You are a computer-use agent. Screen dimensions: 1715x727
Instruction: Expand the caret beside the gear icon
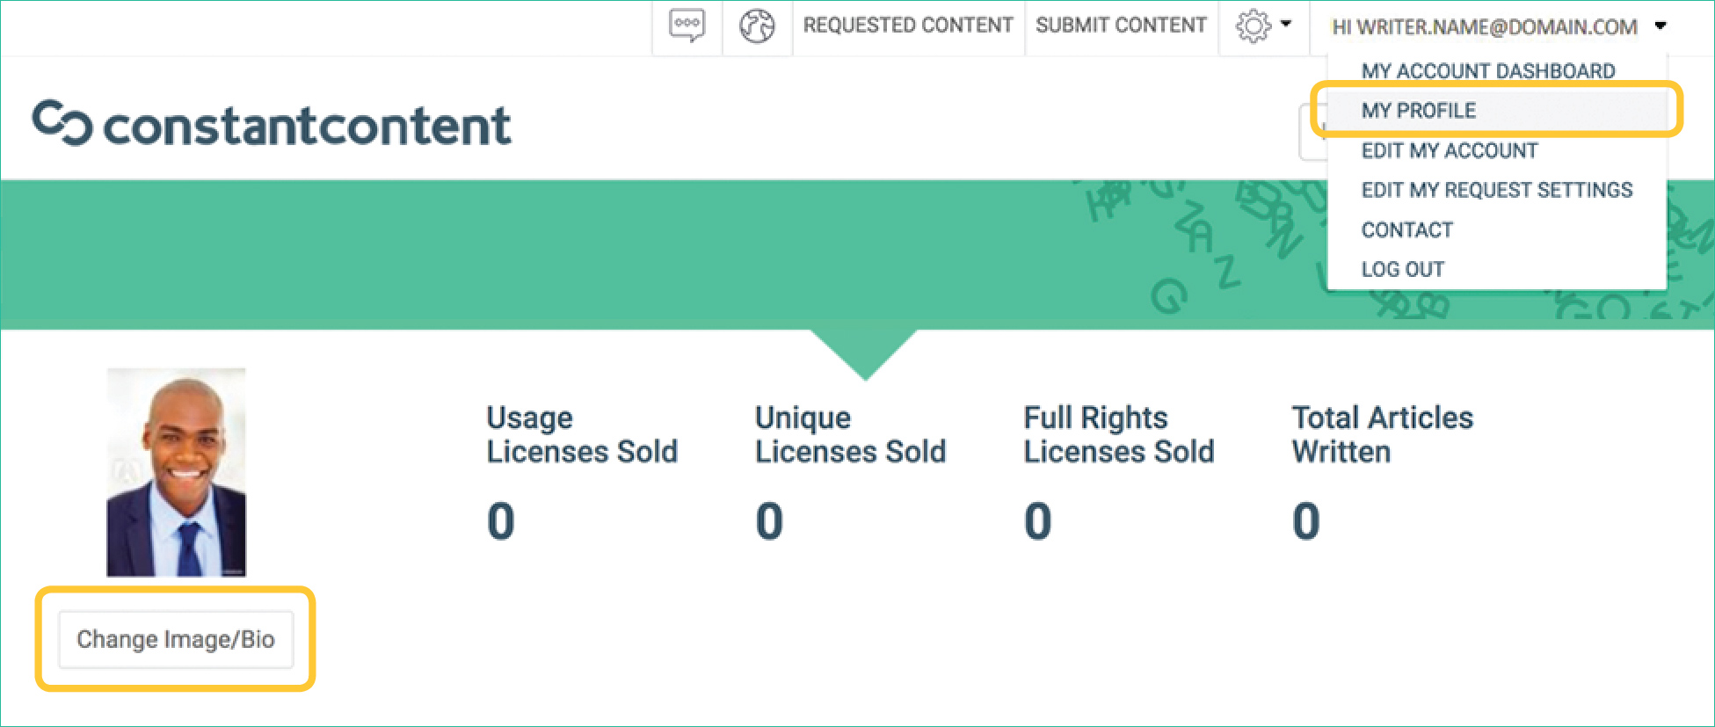1286,25
